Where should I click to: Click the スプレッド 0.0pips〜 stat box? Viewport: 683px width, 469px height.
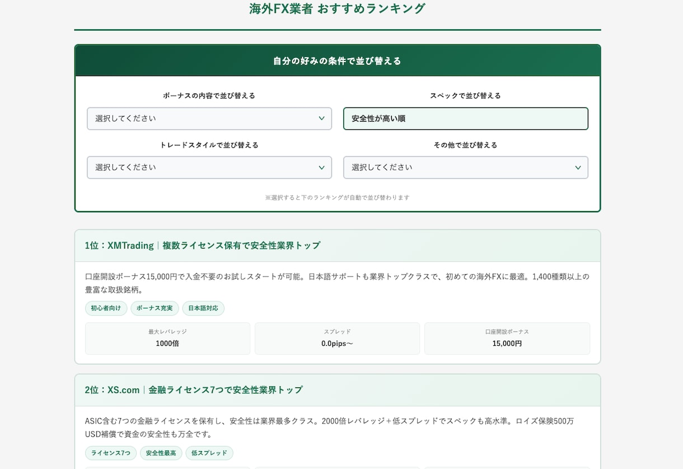[x=337, y=339]
